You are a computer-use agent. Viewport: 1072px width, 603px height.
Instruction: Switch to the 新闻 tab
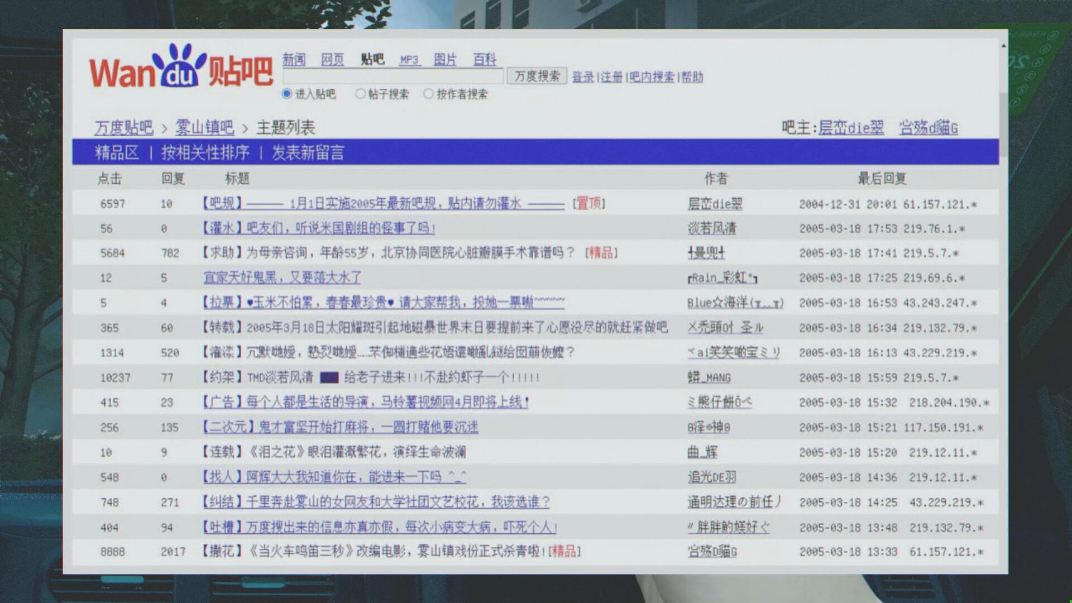pyautogui.click(x=293, y=60)
